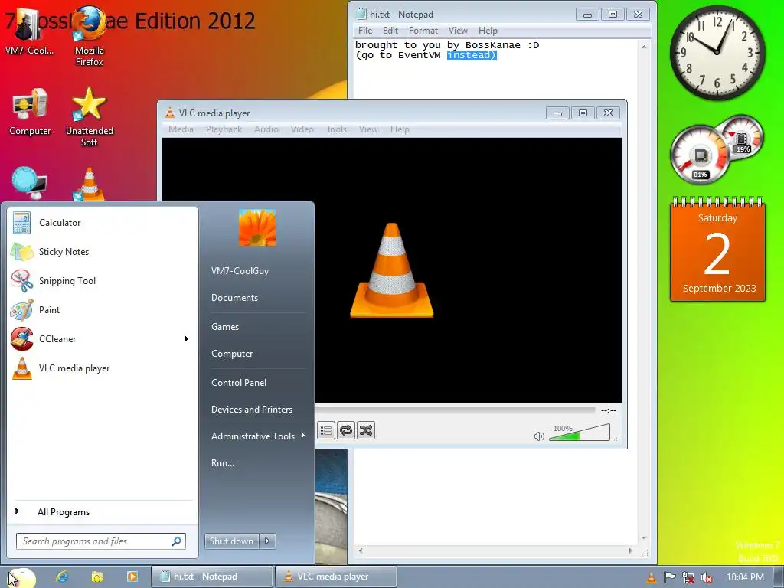This screenshot has width=784, height=588.
Task: Toggle VLC shuffle/random button
Action: pyautogui.click(x=365, y=430)
